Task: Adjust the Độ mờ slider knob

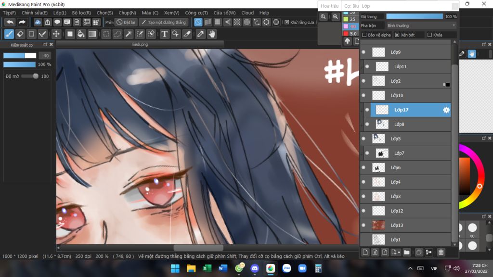Action: (36, 76)
